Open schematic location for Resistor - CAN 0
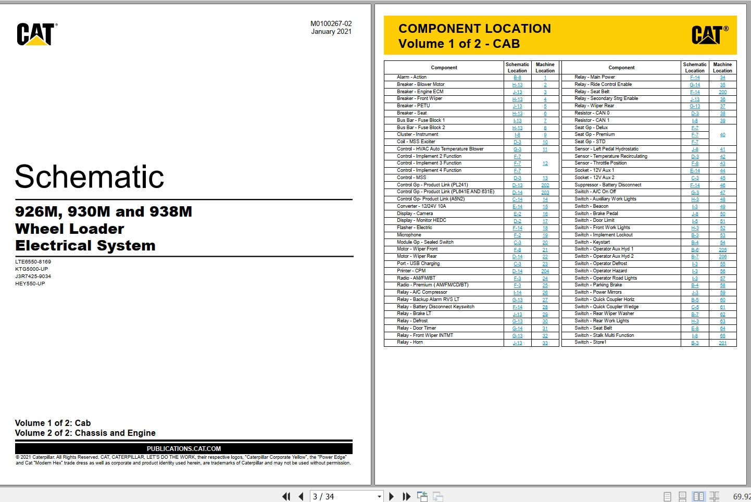The image size is (751, 502). (695, 114)
